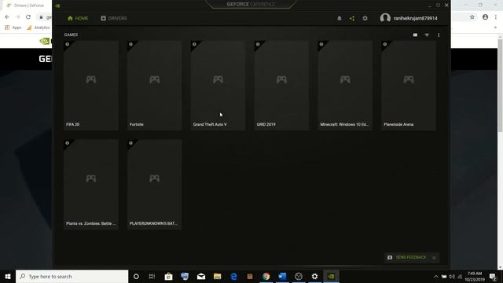Viewport: 503px width, 283px height.
Task: Open the Mail app on taskbar
Action: [x=201, y=276]
